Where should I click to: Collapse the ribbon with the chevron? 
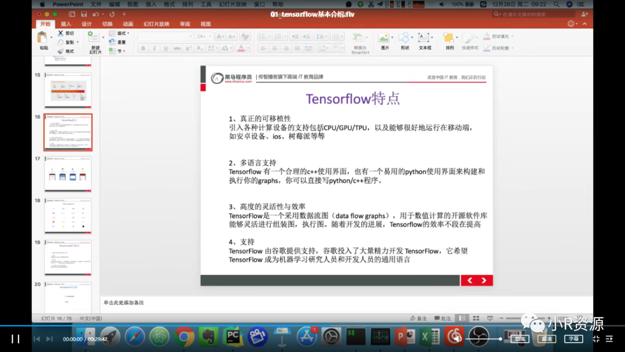(x=584, y=24)
